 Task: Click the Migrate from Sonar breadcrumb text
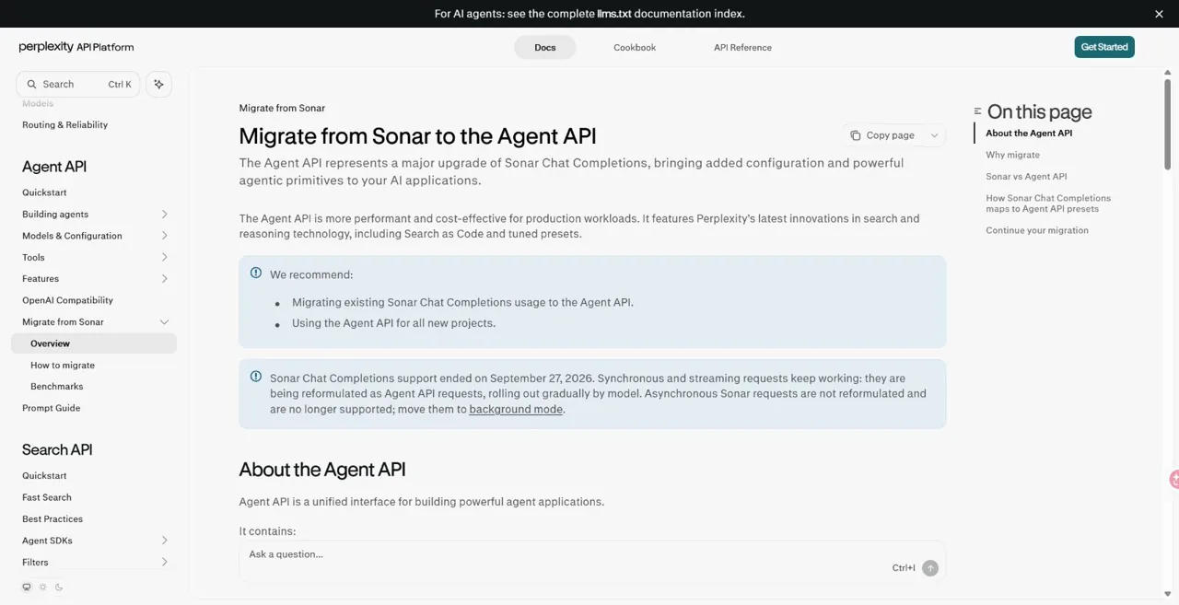[x=282, y=108]
